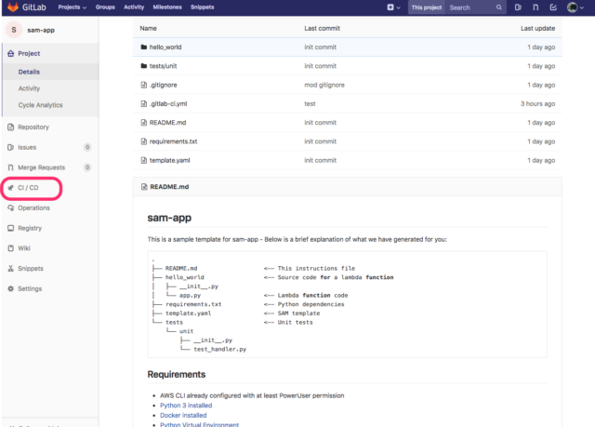Screen dimensions: 595x427
Task: Open Settings in the sidebar
Action: coord(30,288)
